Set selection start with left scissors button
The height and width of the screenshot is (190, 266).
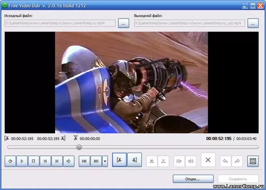[119, 160]
